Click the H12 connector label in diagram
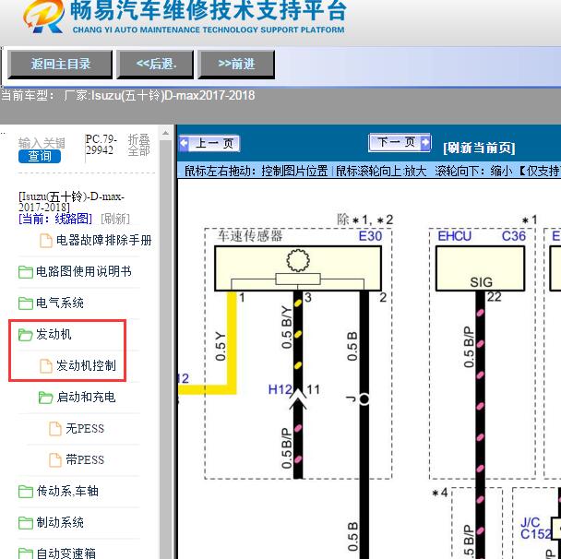 tap(280, 389)
